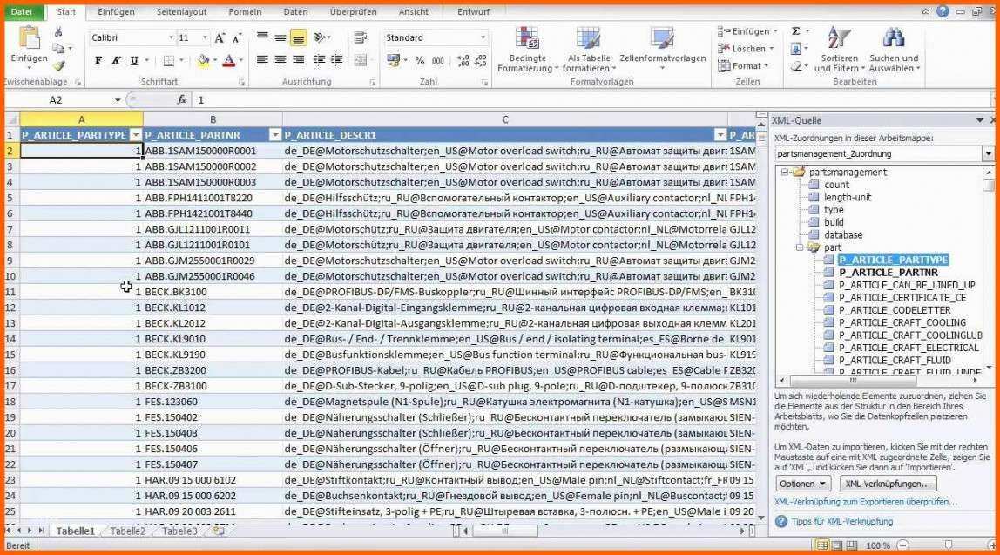Click the AutoSum sigma icon
The image size is (1000, 555).
coord(796,31)
